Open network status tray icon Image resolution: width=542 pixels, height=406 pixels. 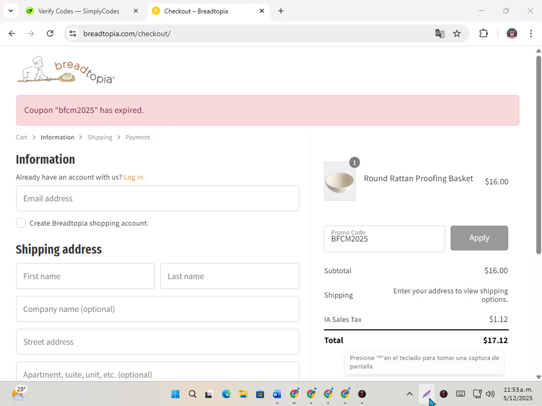[x=477, y=394]
